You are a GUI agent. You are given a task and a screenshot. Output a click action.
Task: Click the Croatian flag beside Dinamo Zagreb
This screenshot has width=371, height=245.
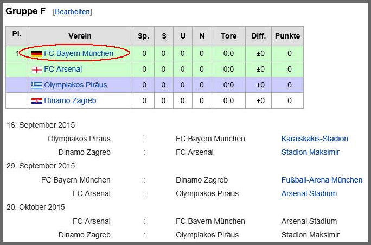37,101
